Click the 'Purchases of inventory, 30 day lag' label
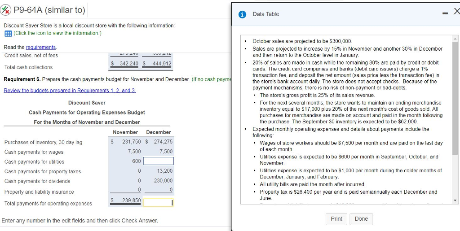 [44, 142]
